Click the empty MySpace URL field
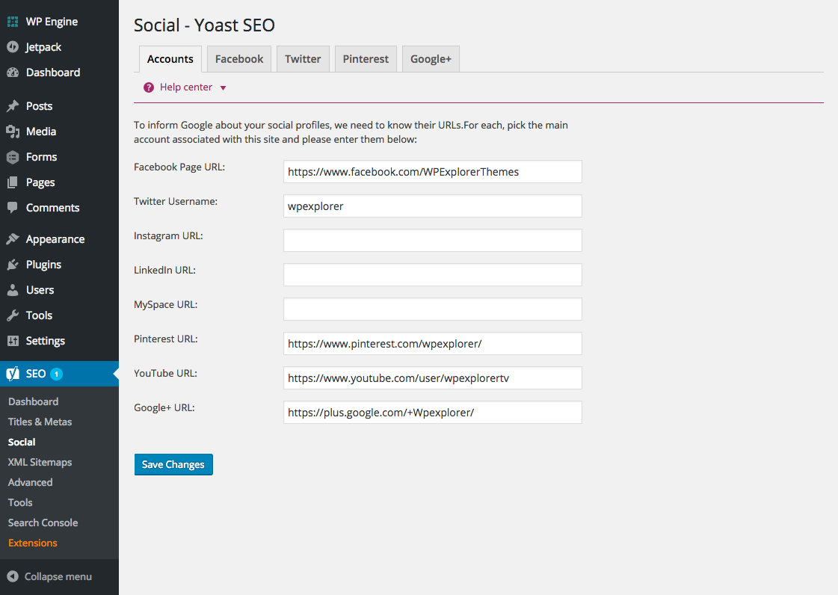 click(432, 309)
